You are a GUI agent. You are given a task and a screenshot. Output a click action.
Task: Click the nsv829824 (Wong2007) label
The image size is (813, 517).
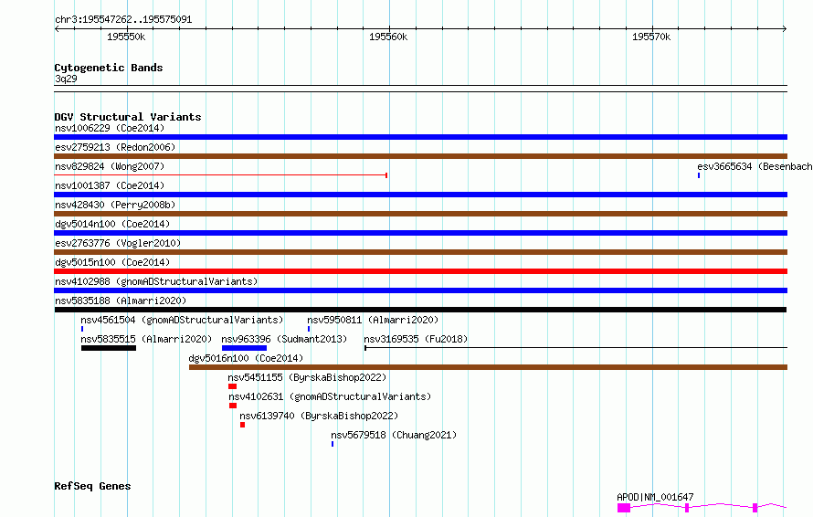pos(110,166)
